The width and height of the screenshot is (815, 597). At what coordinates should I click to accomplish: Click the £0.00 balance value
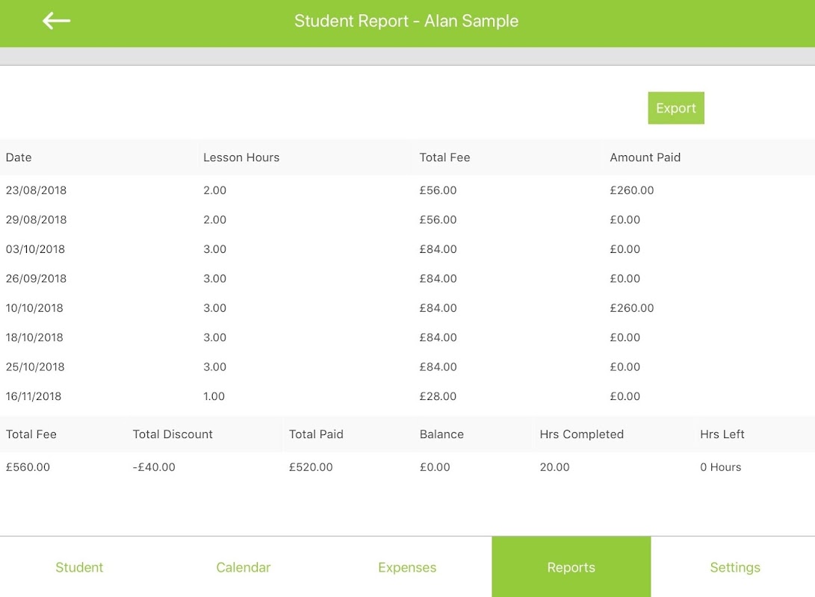(x=435, y=467)
